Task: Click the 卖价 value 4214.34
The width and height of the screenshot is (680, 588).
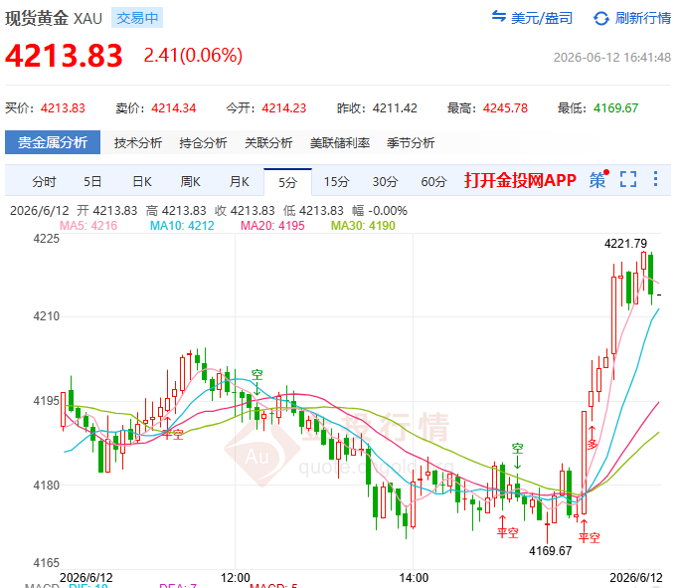Action: pos(173,108)
